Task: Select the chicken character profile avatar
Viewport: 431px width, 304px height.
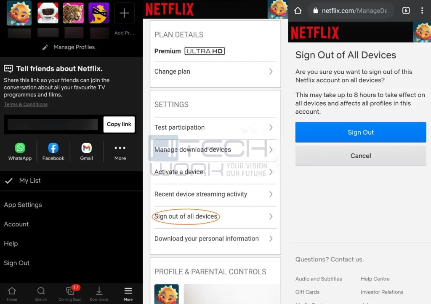Action: click(19, 13)
